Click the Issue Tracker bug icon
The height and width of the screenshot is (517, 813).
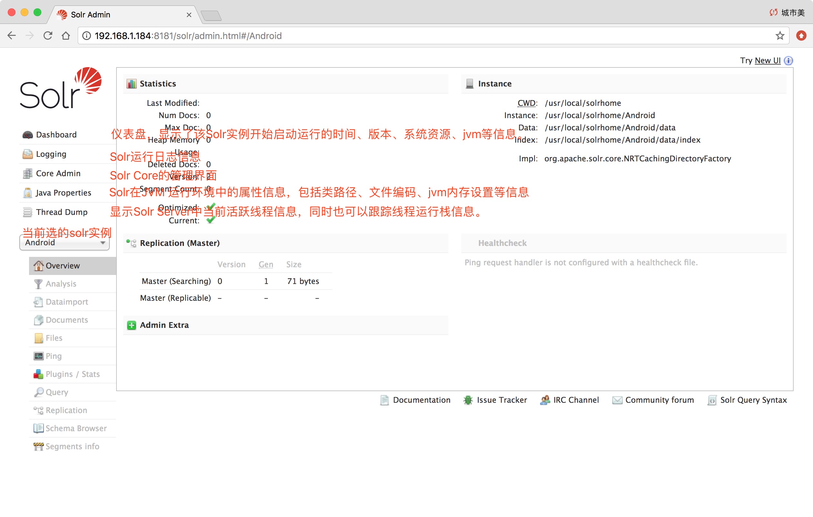tap(468, 400)
